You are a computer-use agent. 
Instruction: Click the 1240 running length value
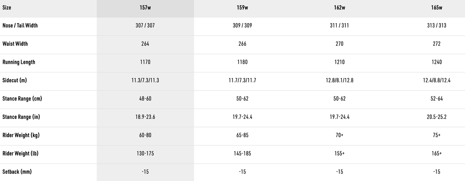click(x=437, y=62)
